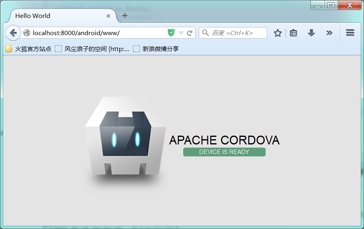Go back with the back arrow button
Image resolution: width=364 pixels, height=229 pixels.
[x=13, y=33]
